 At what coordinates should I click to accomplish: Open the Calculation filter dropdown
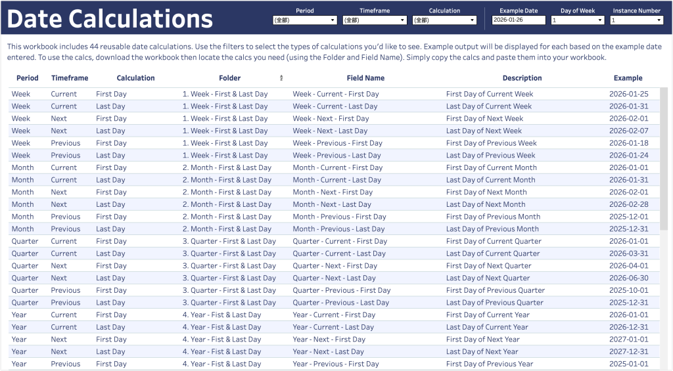pos(444,20)
